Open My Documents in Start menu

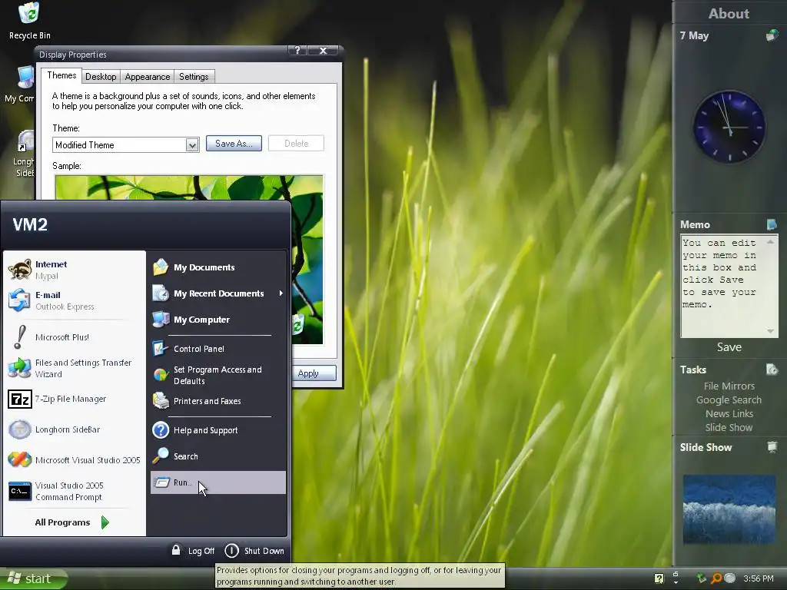pyautogui.click(x=218, y=267)
